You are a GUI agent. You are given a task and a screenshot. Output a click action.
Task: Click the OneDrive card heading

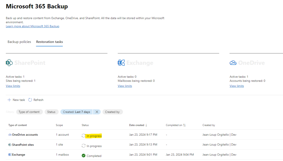[x=251, y=63]
